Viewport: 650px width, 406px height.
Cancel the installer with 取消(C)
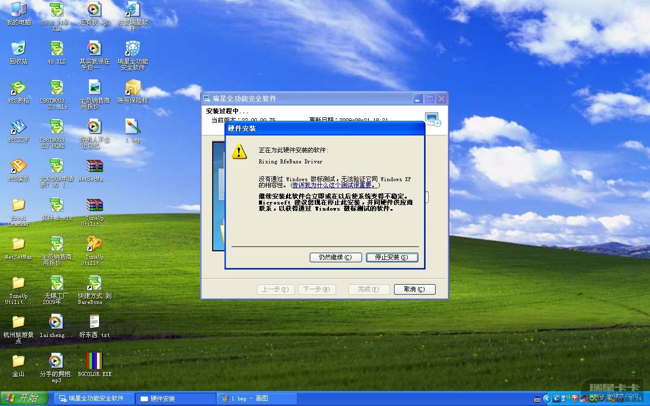click(x=414, y=289)
